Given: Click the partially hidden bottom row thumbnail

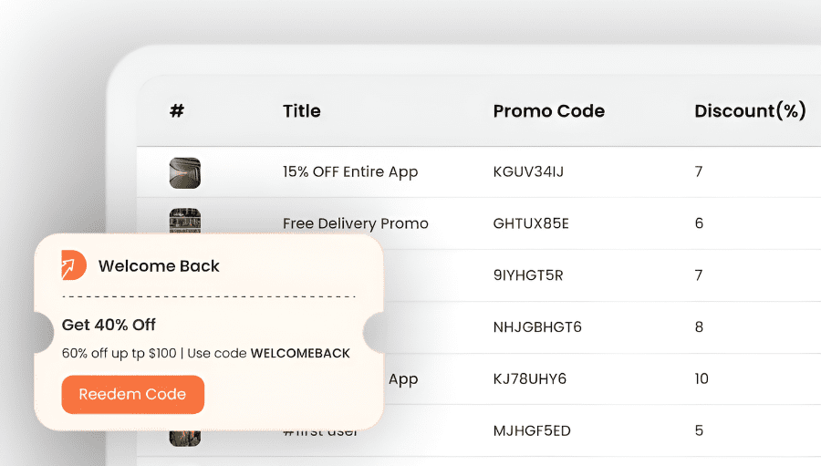Looking at the screenshot, I should click(x=184, y=436).
